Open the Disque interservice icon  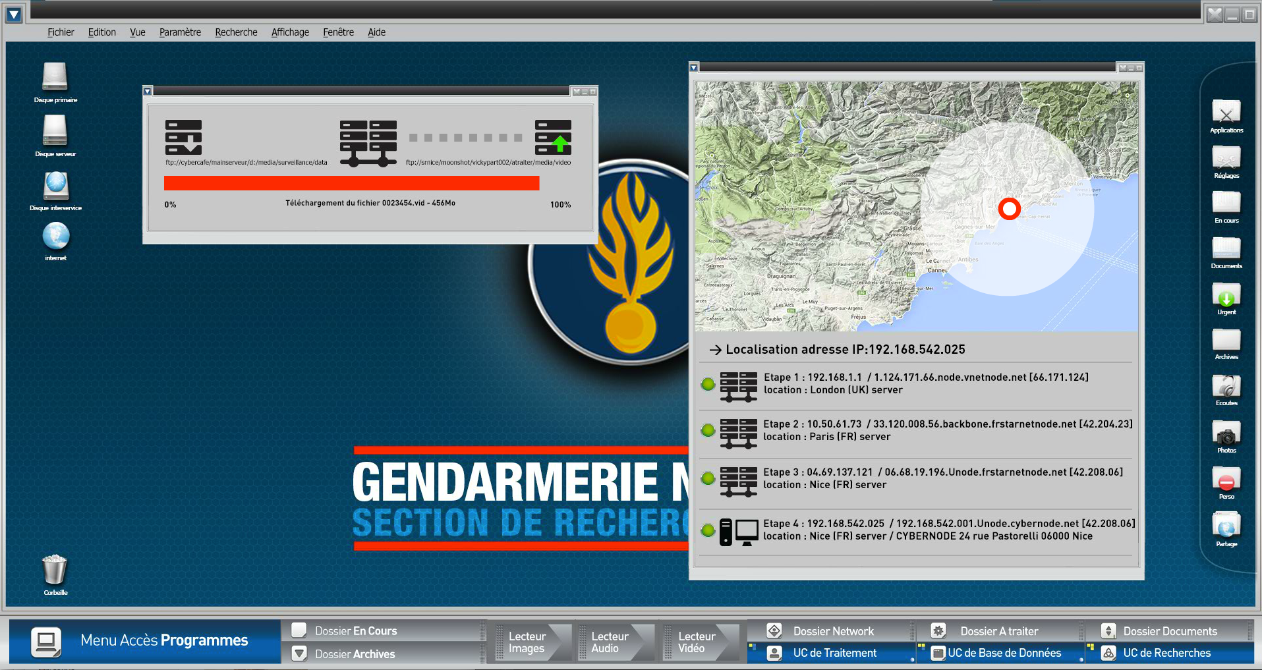[x=56, y=185]
